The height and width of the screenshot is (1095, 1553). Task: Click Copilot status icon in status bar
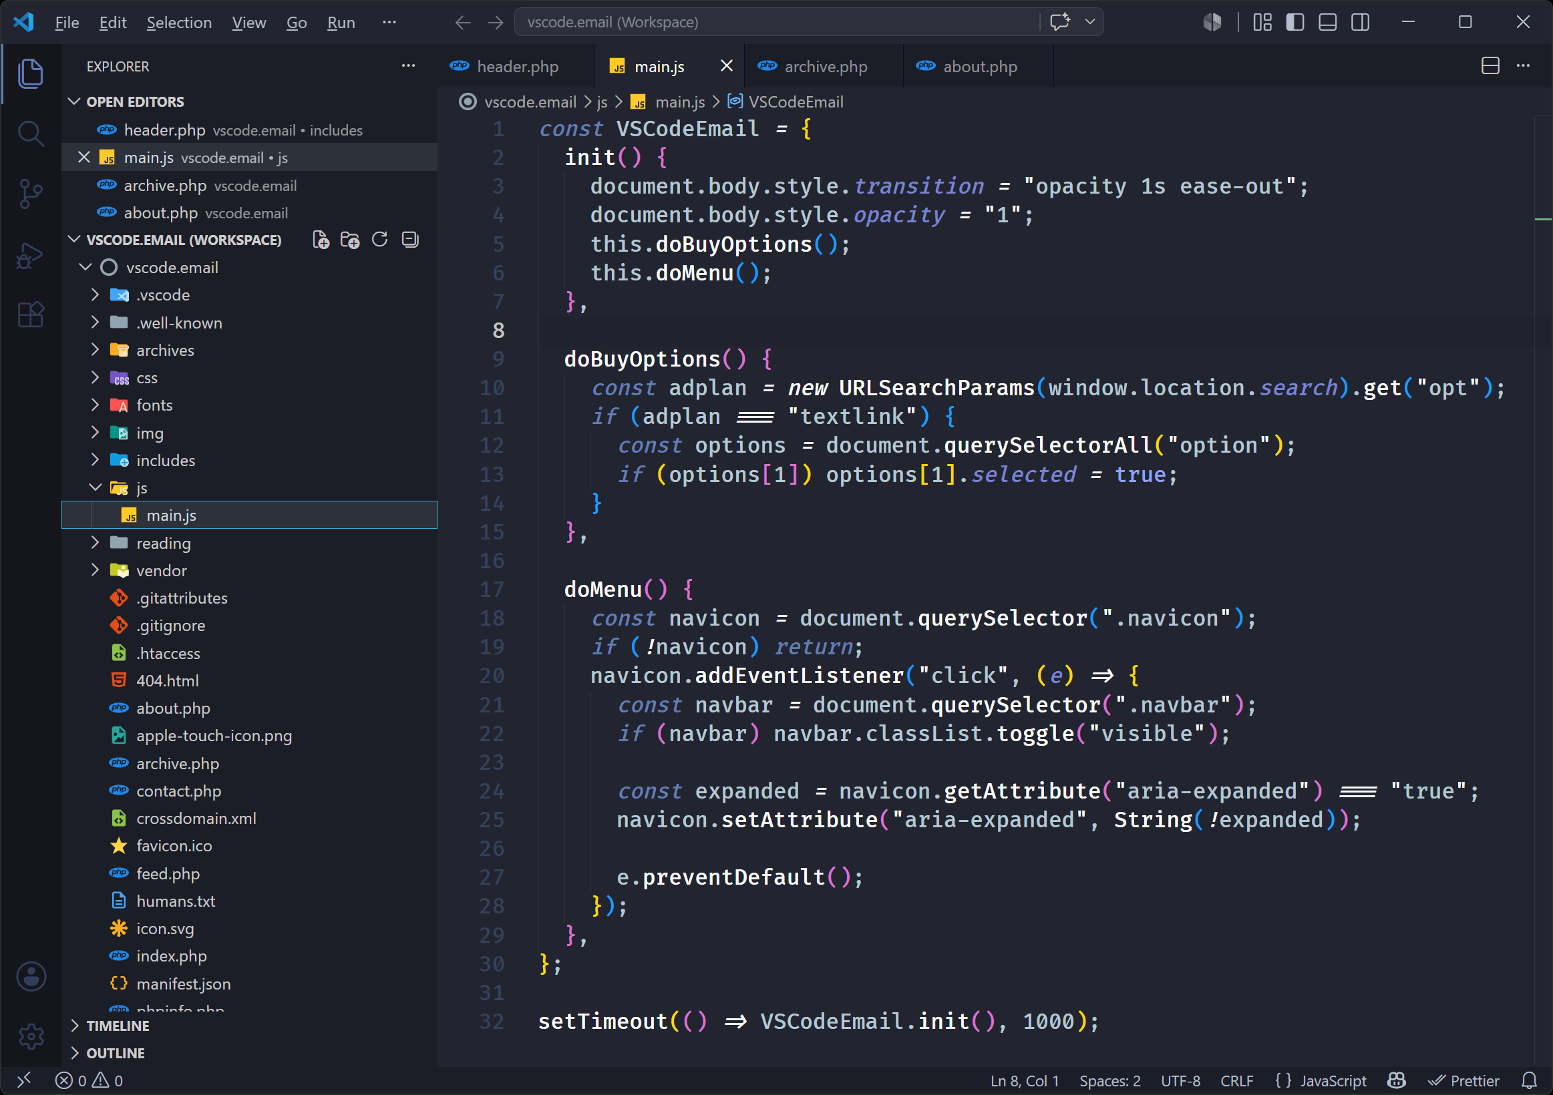coord(1396,1080)
